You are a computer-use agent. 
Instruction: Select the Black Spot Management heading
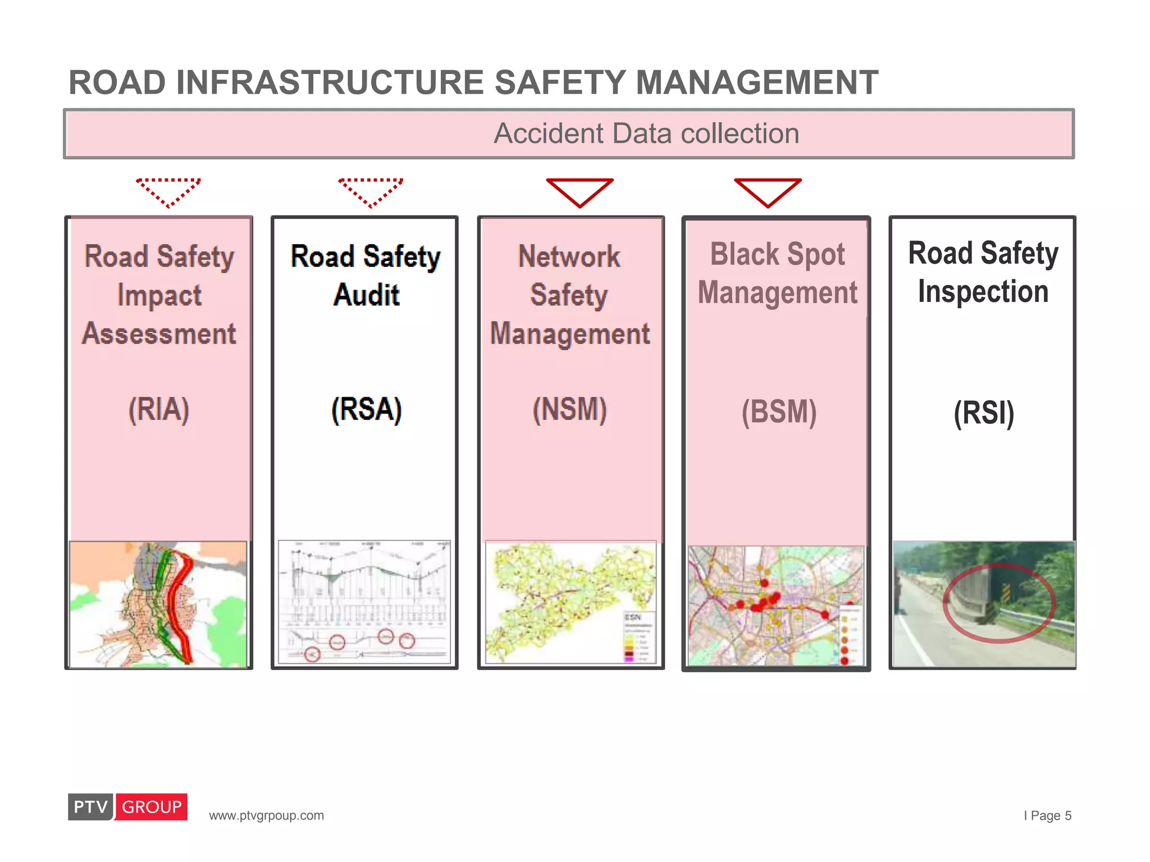point(777,274)
